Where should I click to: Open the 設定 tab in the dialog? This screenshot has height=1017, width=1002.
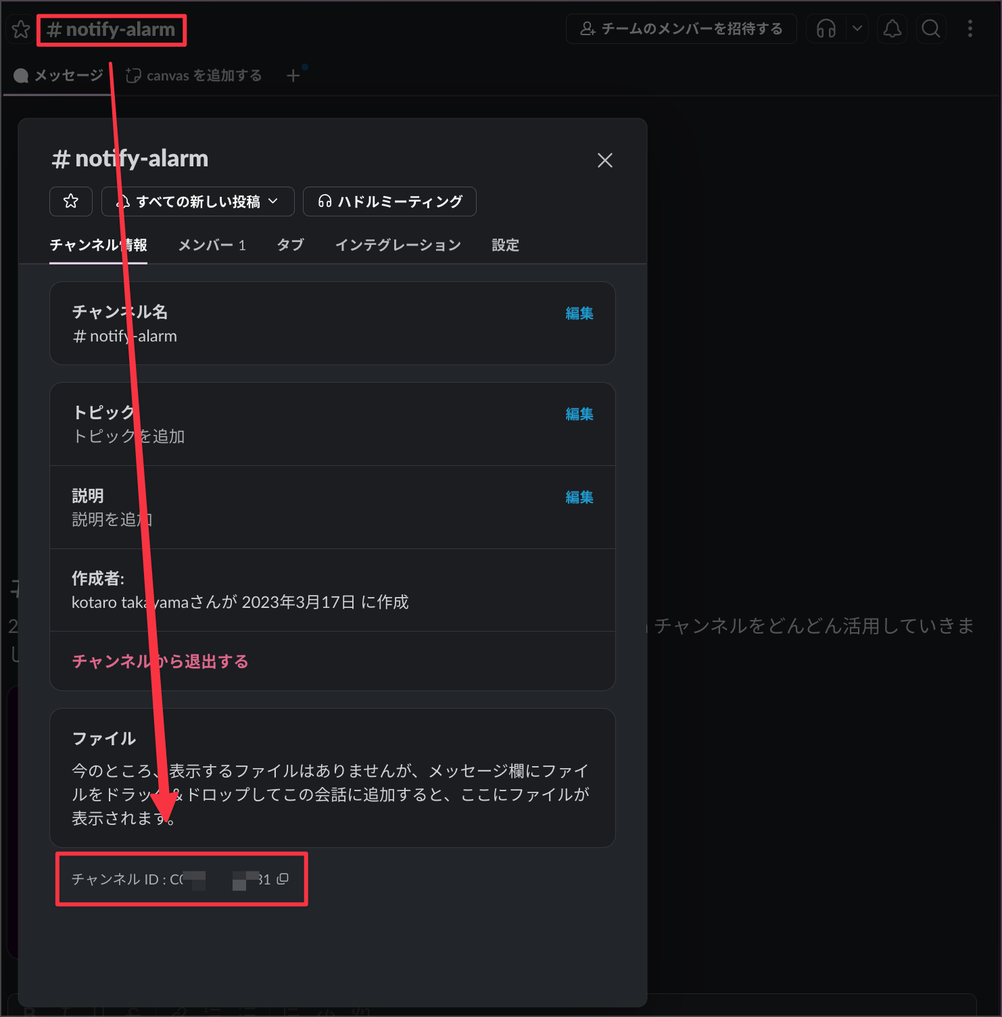[505, 245]
